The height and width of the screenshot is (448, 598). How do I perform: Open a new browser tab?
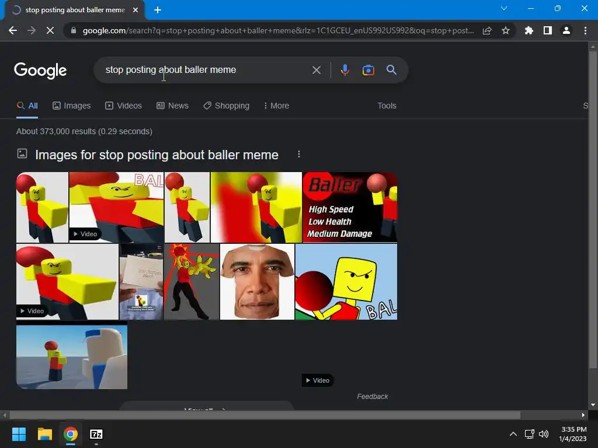tap(158, 10)
